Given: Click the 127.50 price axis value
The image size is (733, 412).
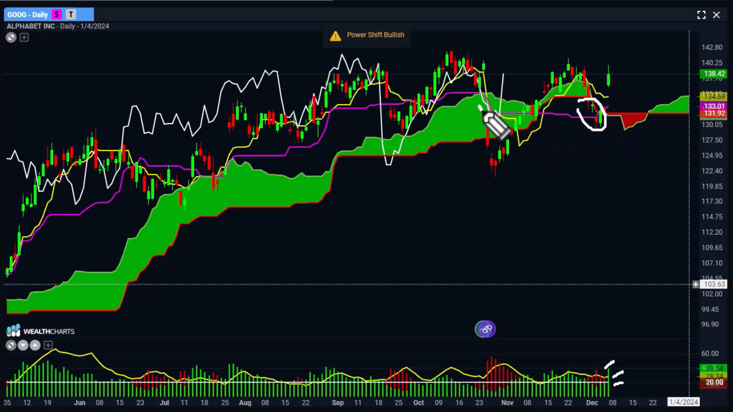Looking at the screenshot, I should (x=712, y=140).
